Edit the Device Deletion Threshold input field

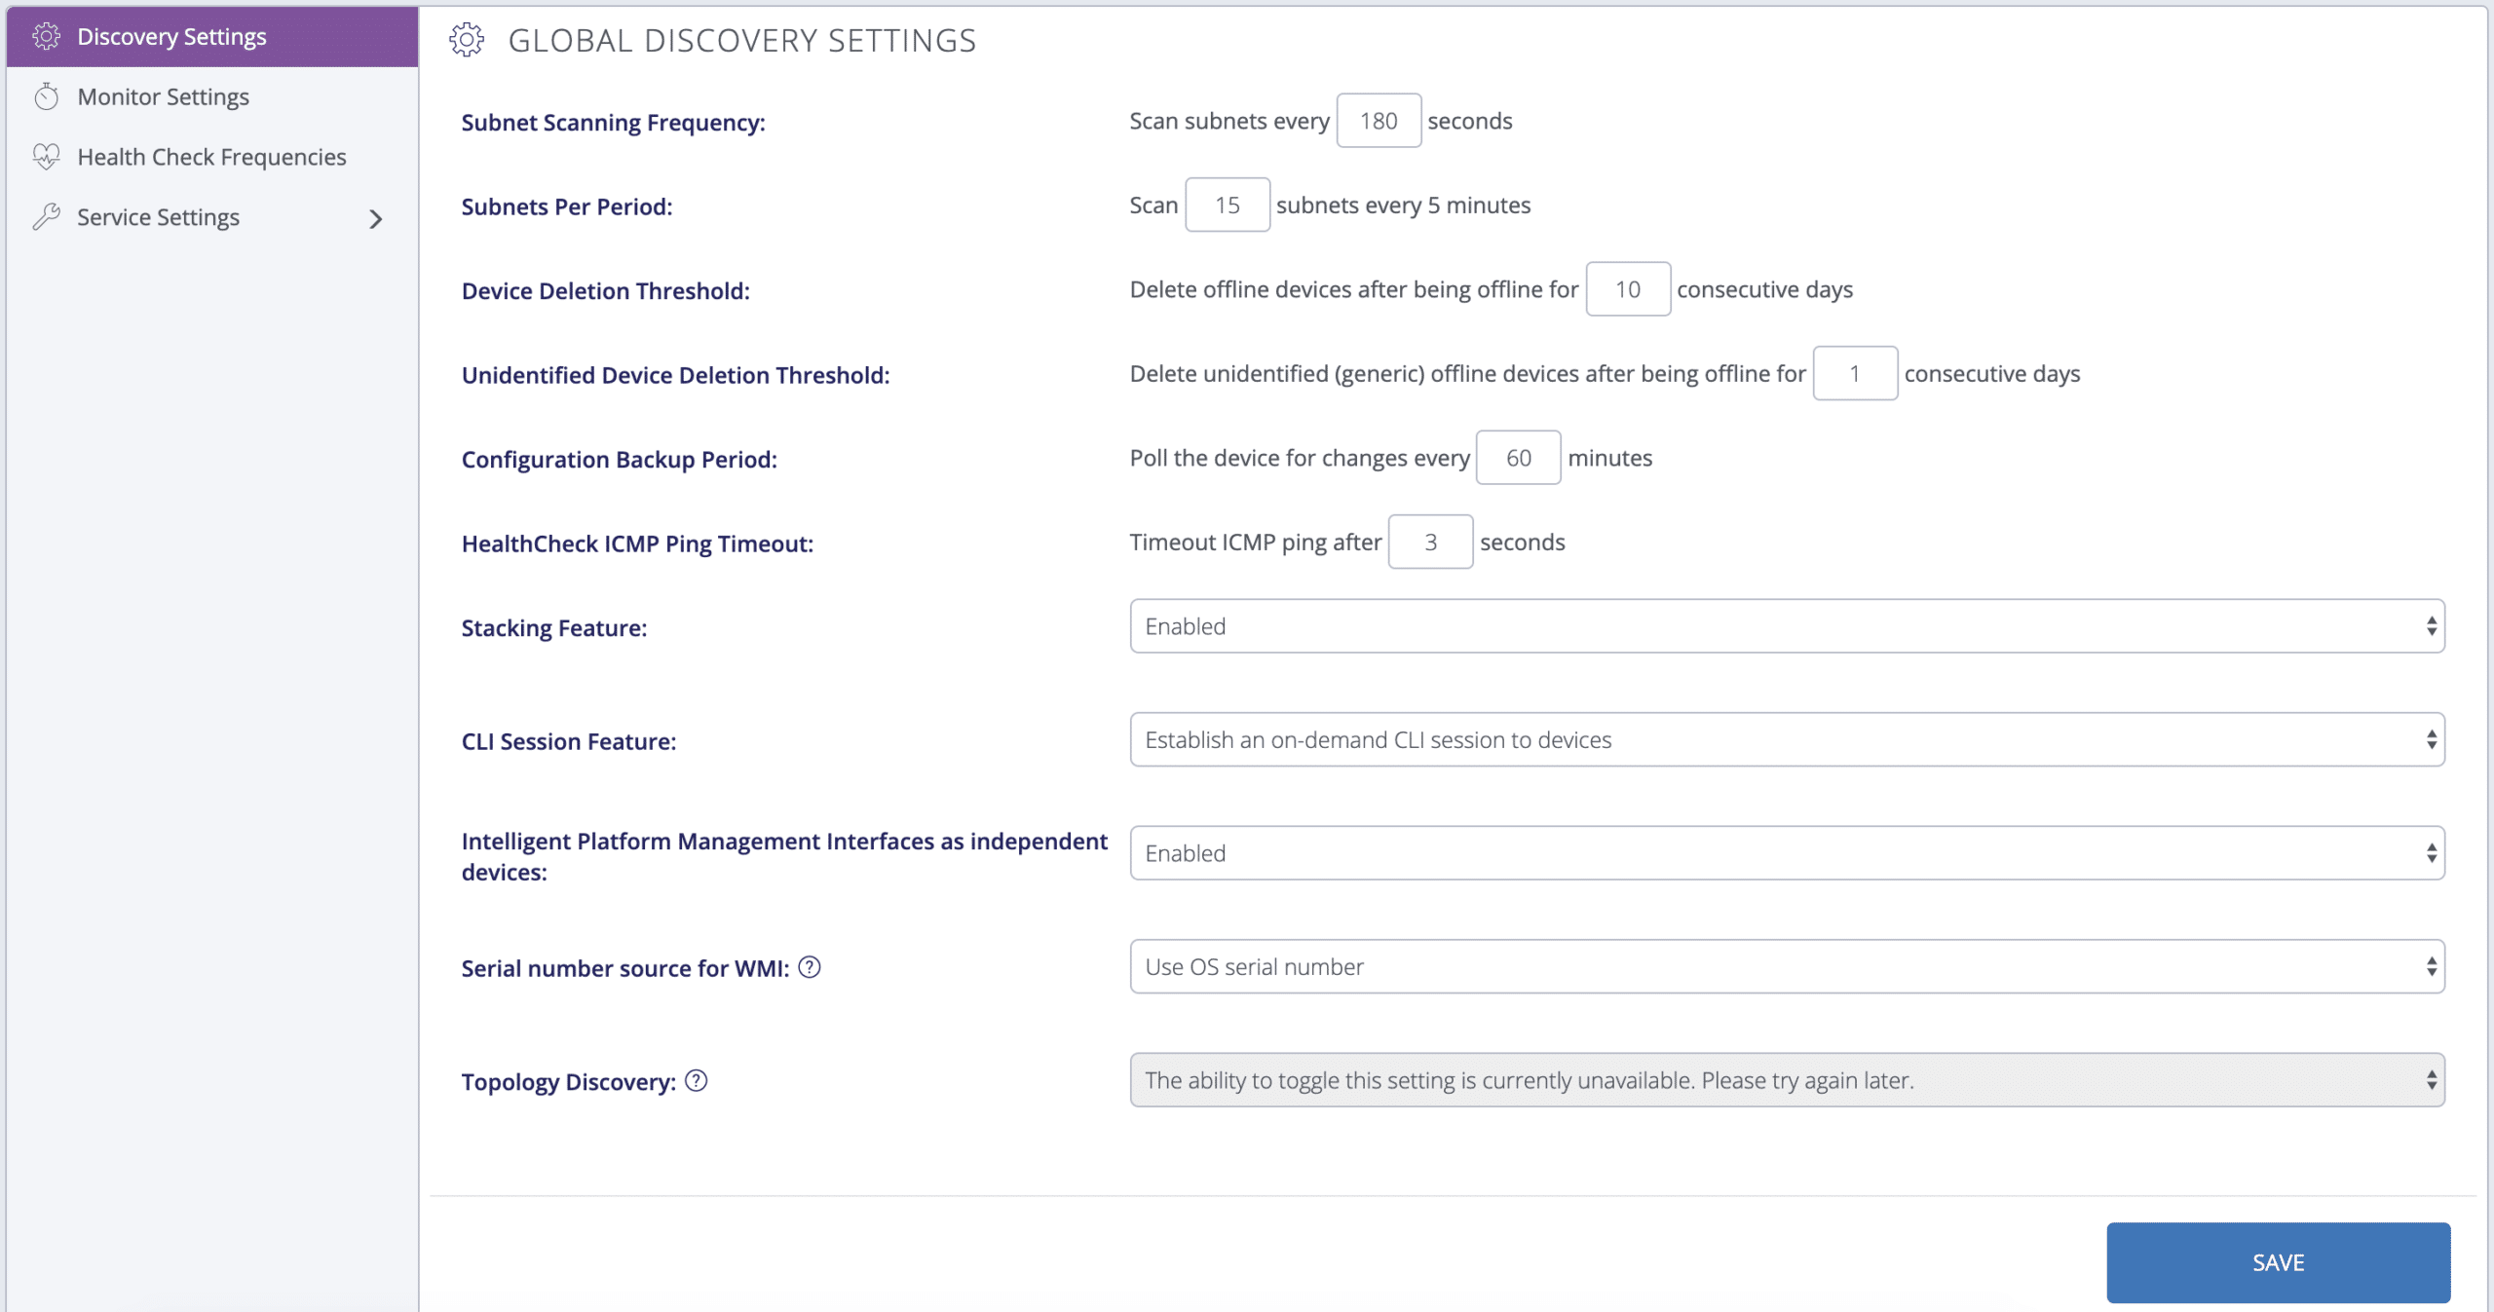pyautogui.click(x=1626, y=288)
